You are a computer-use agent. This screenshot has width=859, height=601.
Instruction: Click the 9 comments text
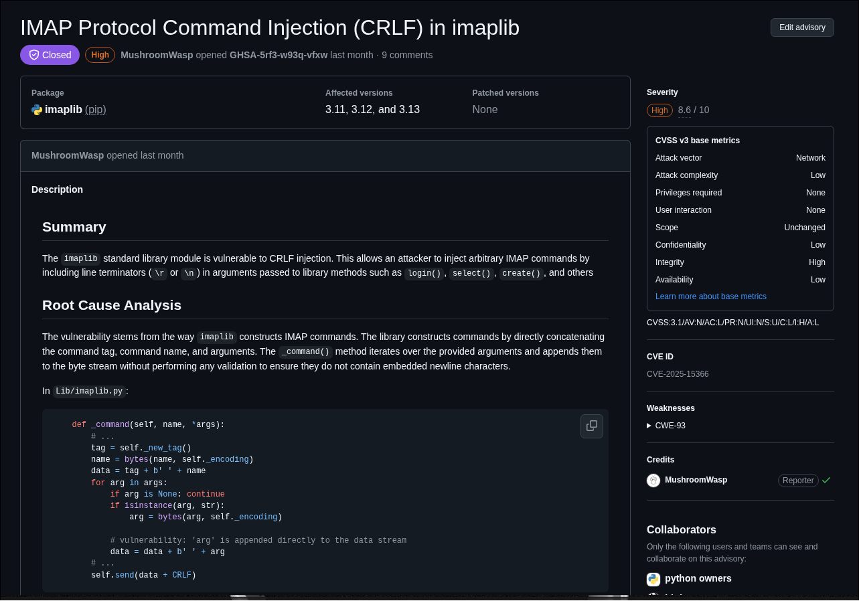[x=407, y=55]
